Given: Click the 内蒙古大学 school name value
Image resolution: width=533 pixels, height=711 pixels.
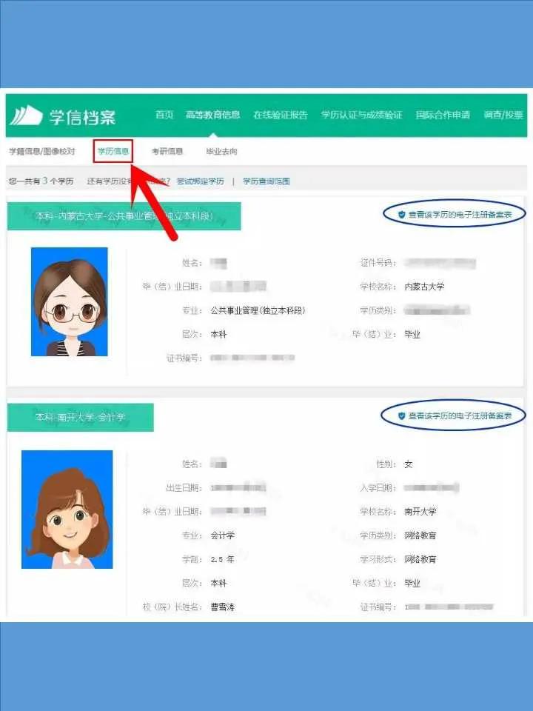Looking at the screenshot, I should [x=424, y=287].
